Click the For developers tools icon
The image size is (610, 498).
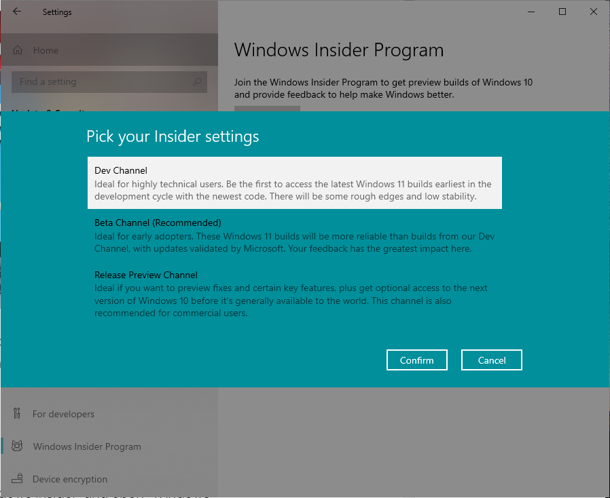pos(18,414)
